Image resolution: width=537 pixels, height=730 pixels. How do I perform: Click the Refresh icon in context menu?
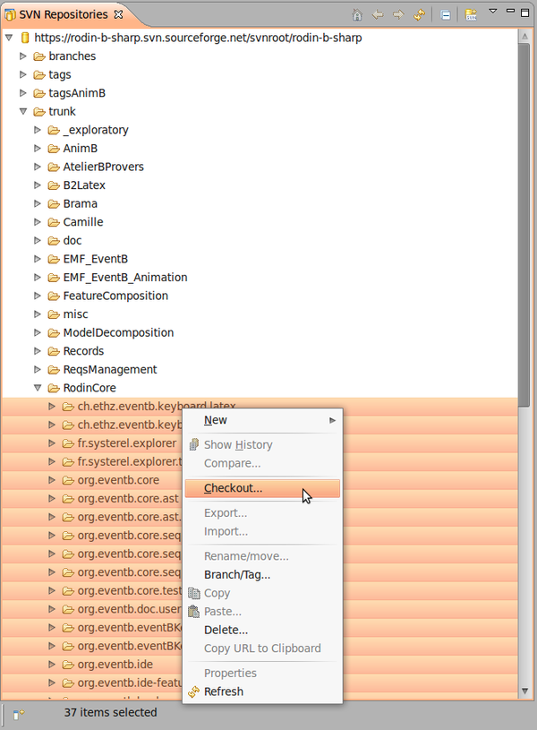pyautogui.click(x=194, y=691)
